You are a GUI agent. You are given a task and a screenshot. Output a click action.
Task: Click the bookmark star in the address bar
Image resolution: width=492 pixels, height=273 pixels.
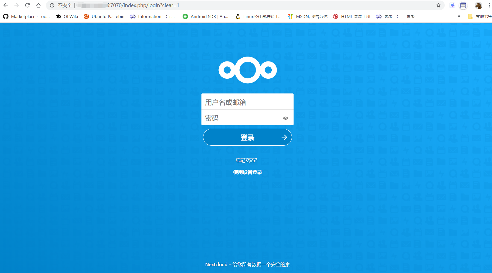point(438,5)
